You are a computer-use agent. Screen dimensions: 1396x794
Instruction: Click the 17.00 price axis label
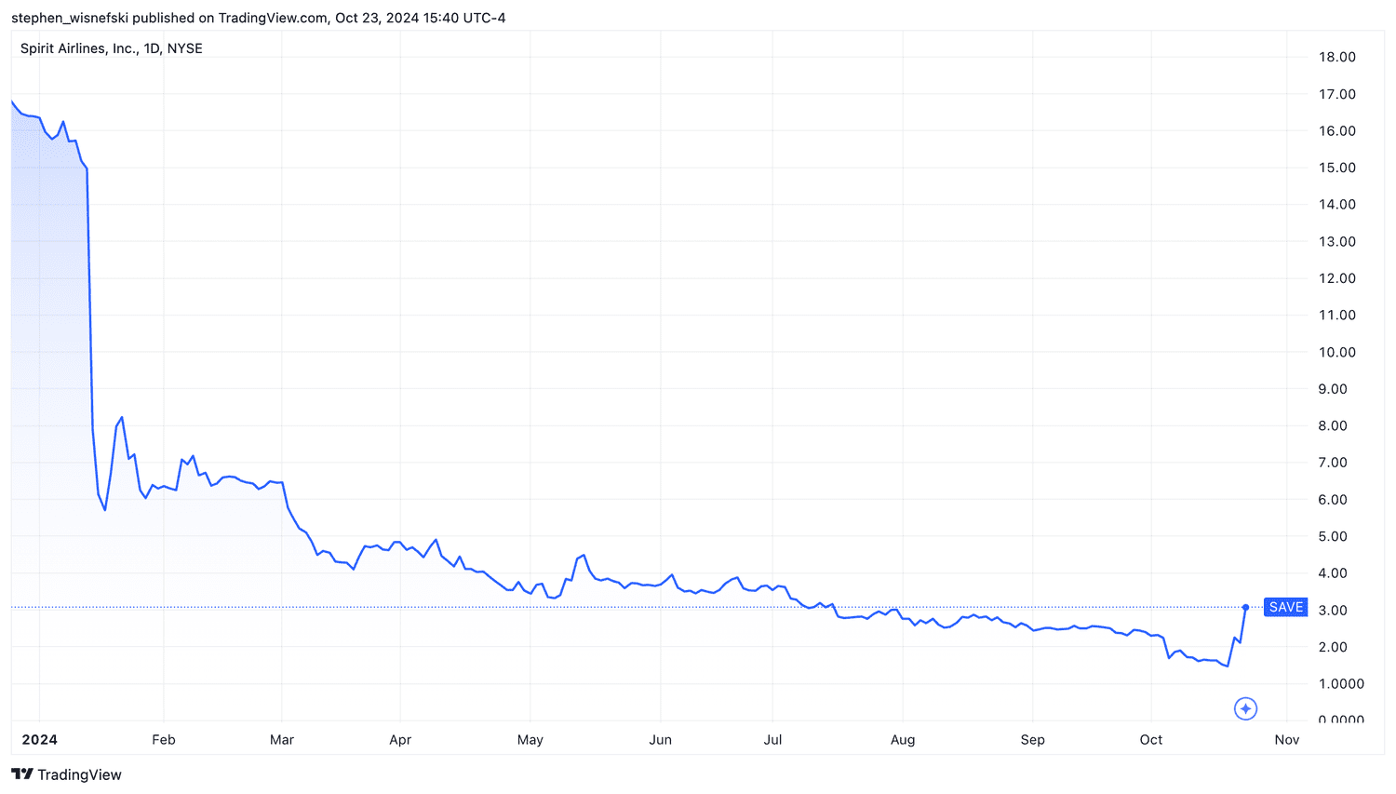1336,94
